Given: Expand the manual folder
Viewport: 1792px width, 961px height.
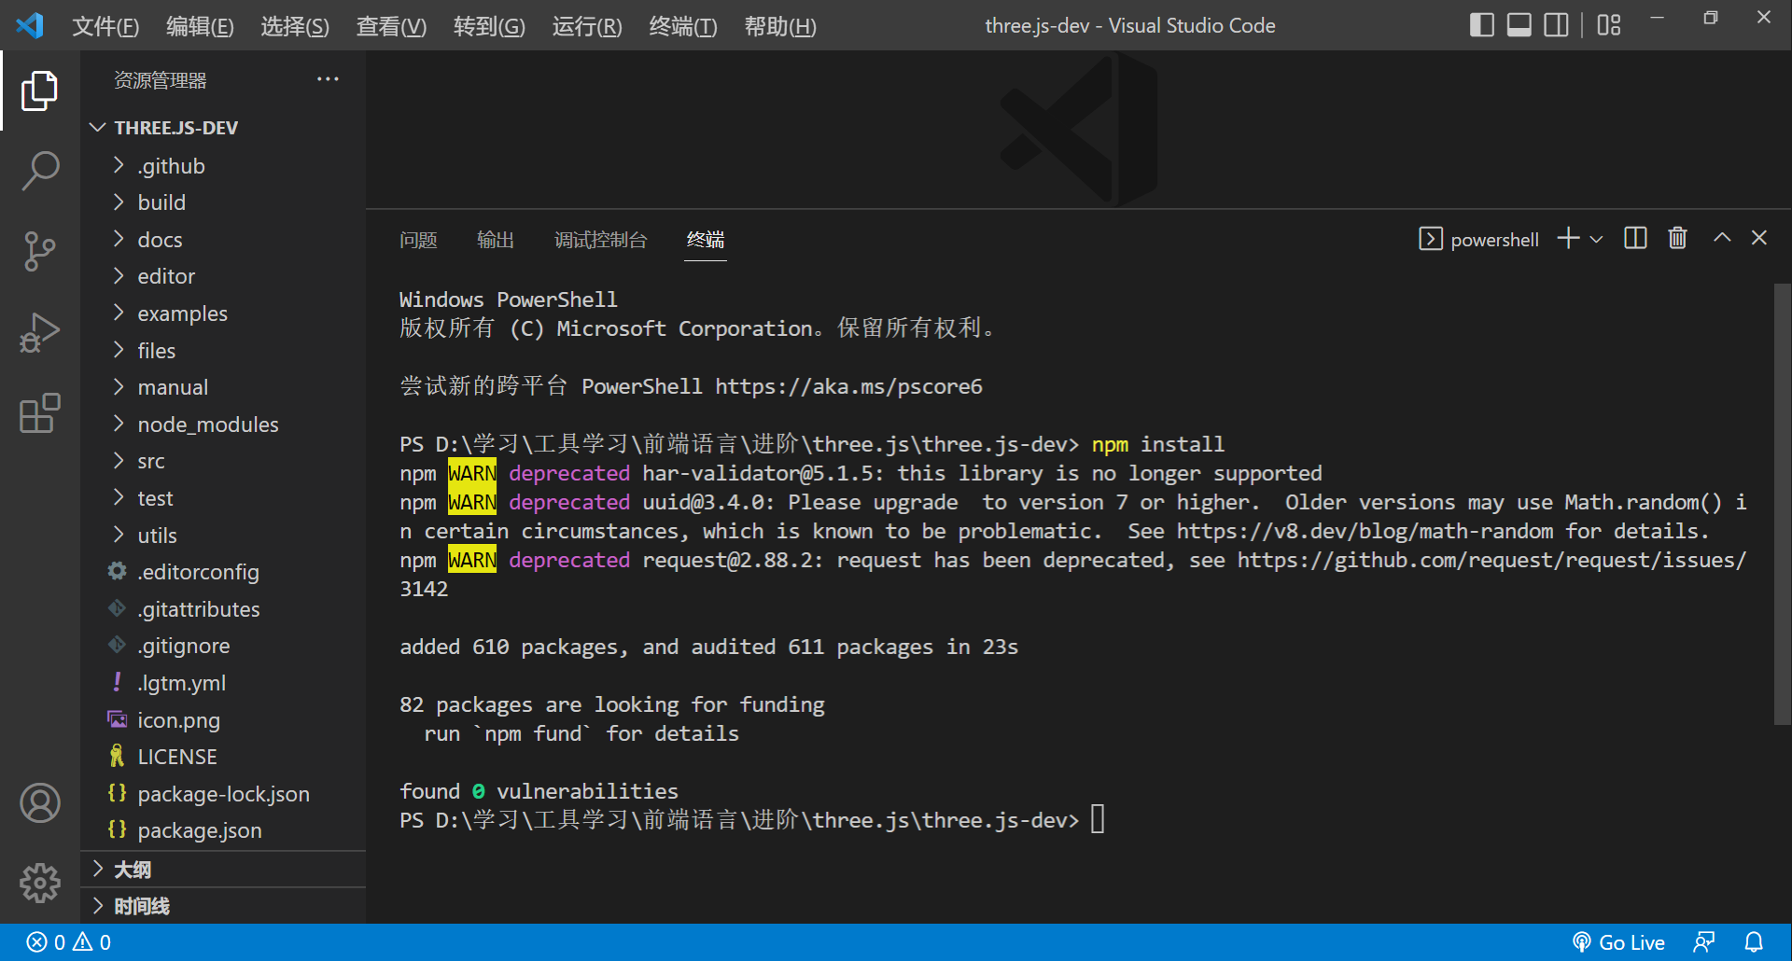Looking at the screenshot, I should point(223,387).
